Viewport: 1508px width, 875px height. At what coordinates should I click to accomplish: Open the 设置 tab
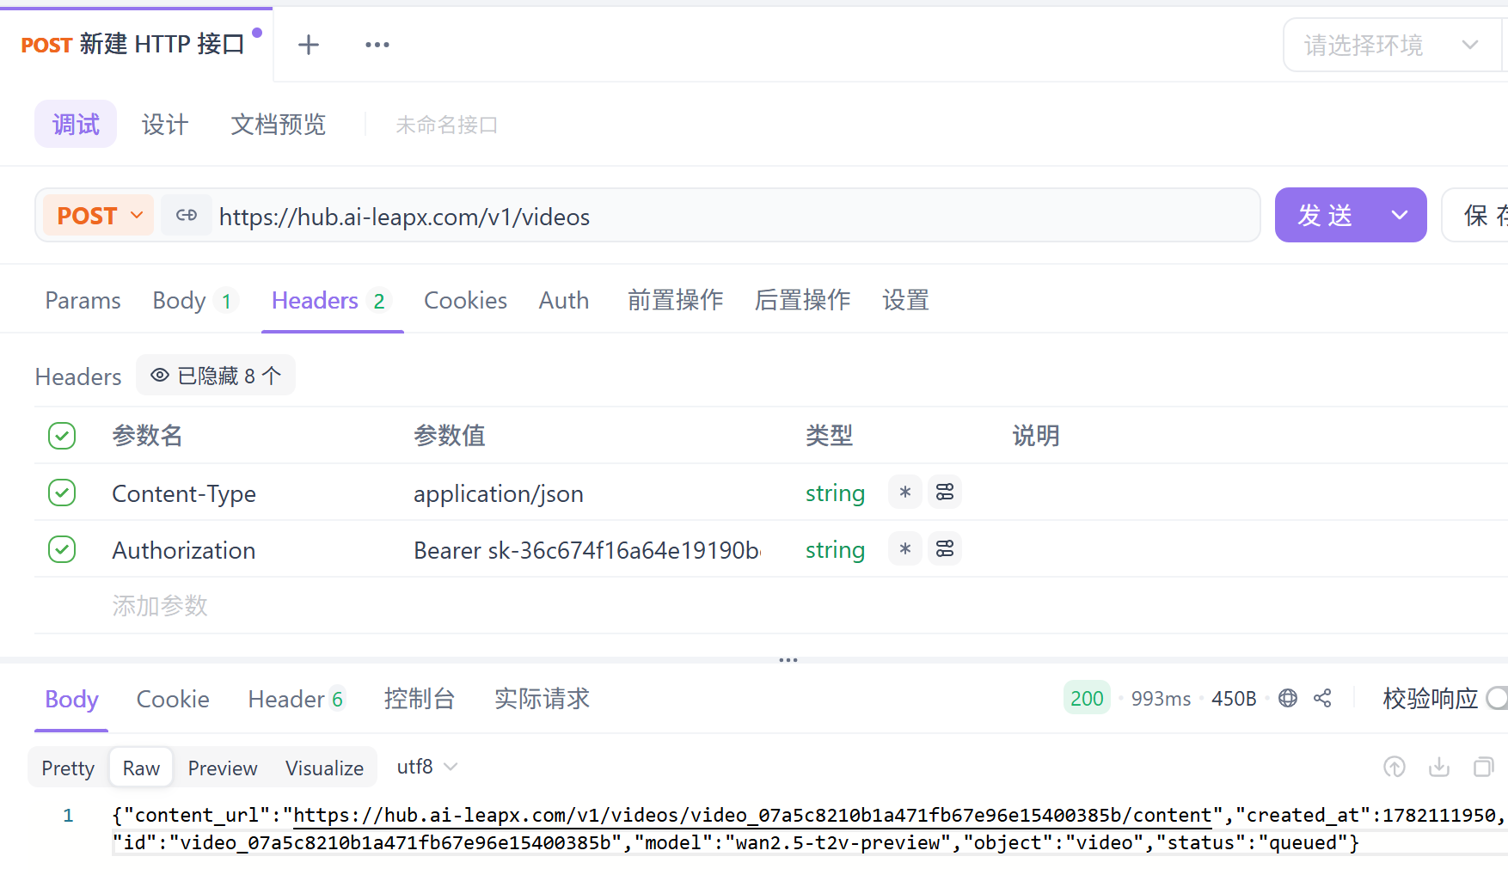pos(905,300)
